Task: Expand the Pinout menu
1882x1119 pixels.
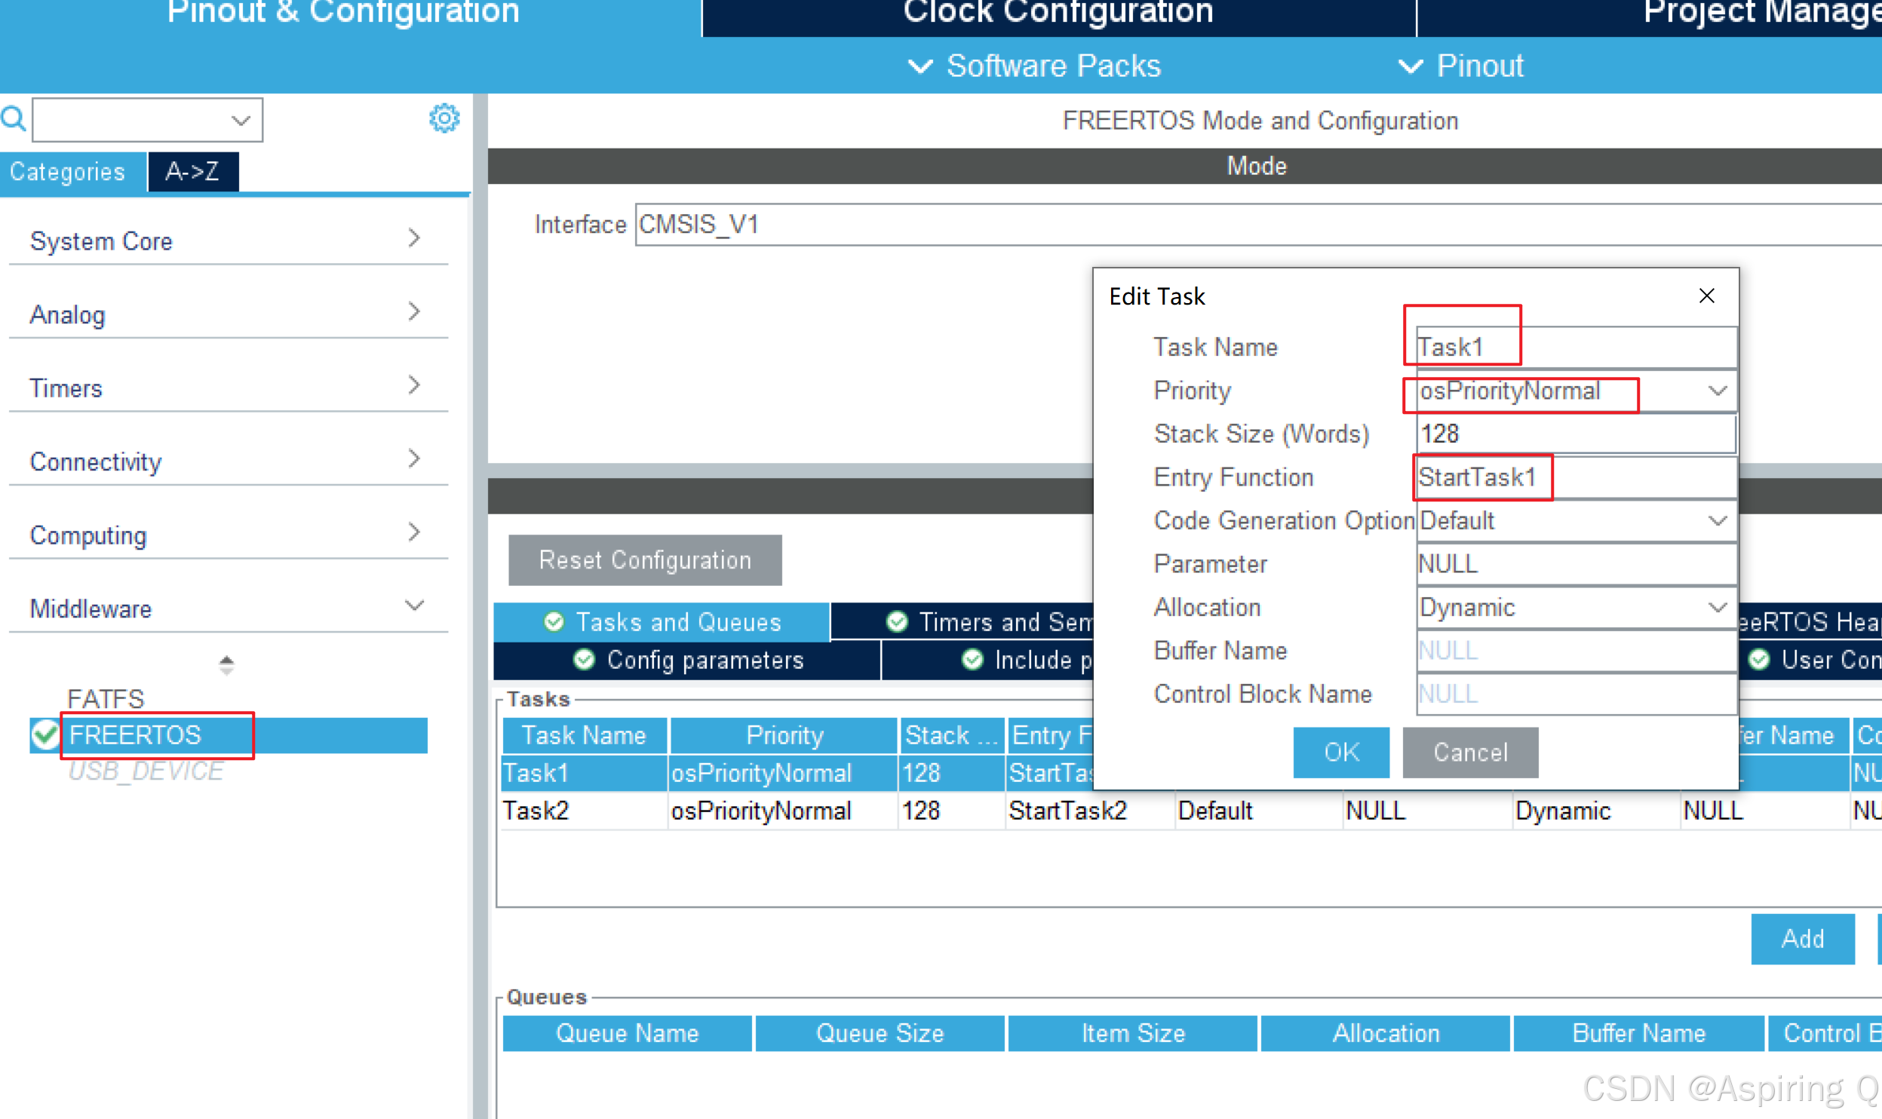Action: tap(1461, 66)
